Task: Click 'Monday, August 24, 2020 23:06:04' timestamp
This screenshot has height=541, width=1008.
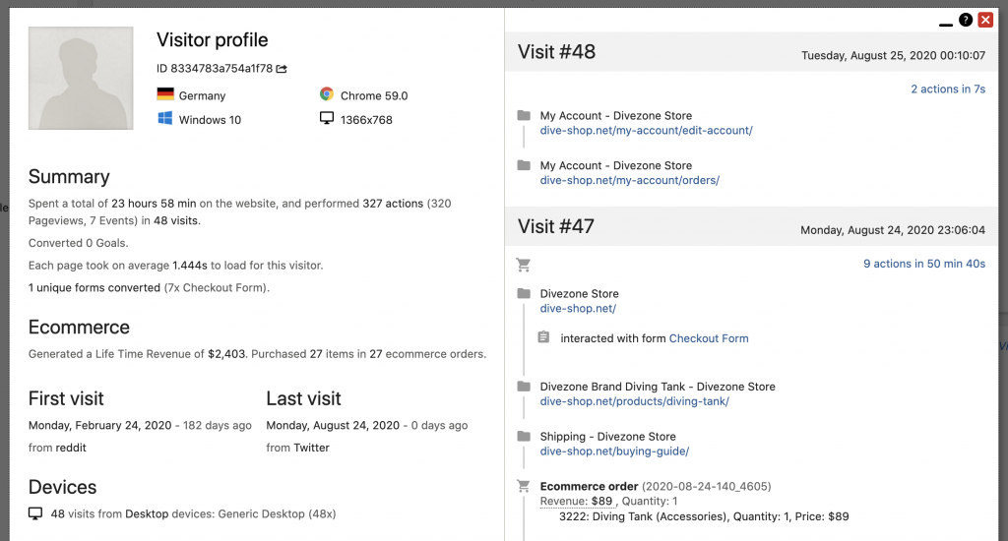Action: 892,230
